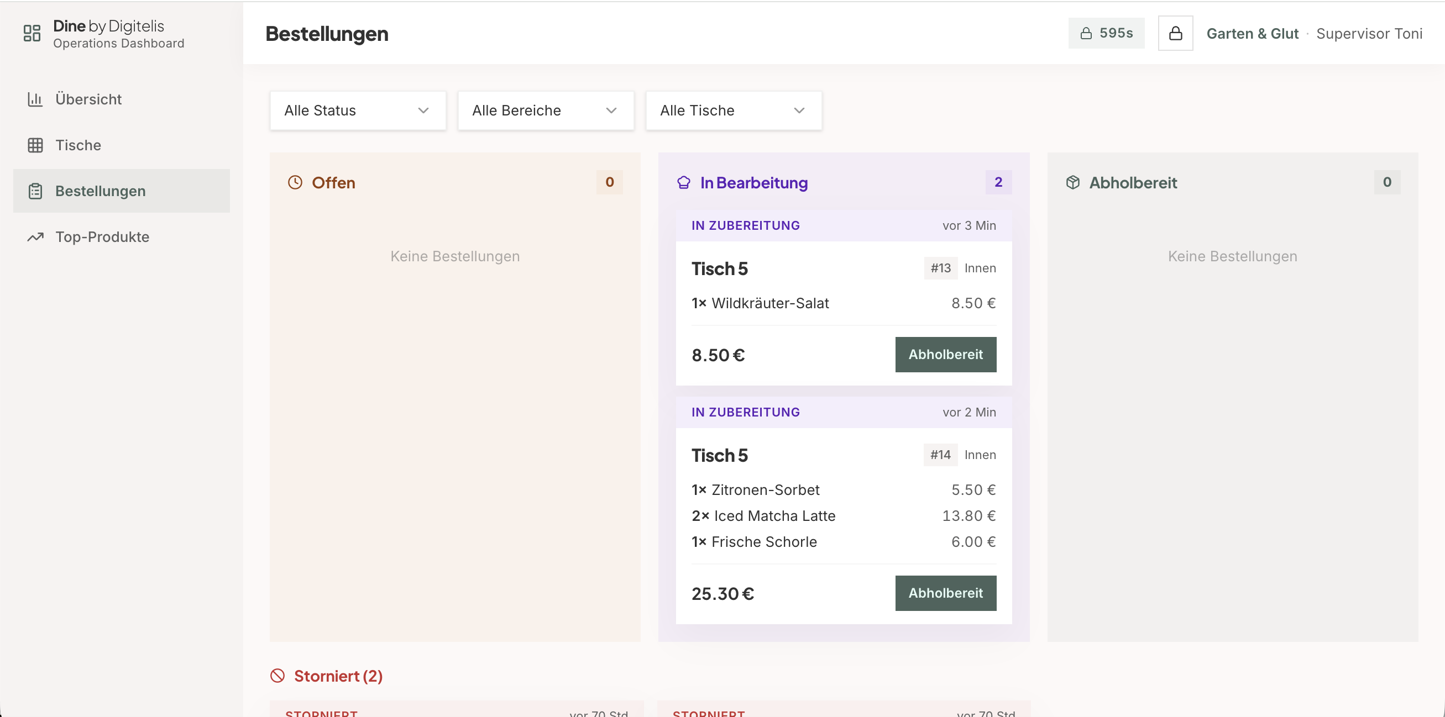
Task: Click the 13.80 € price
Action: [x=968, y=516]
